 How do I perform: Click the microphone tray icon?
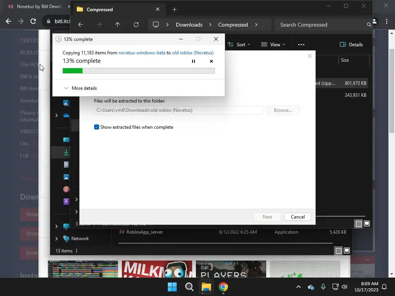[x=323, y=287]
